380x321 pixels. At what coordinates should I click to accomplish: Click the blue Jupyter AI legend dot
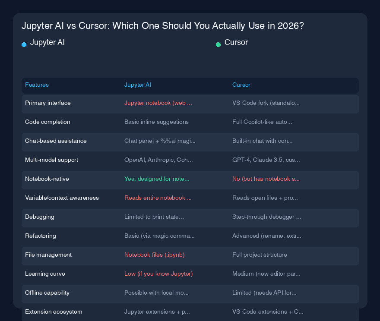click(x=24, y=44)
